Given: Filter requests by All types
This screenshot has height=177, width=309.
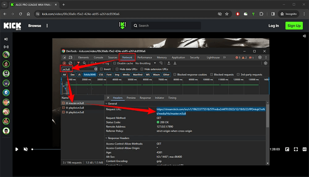Looking at the screenshot, I should (65, 75).
